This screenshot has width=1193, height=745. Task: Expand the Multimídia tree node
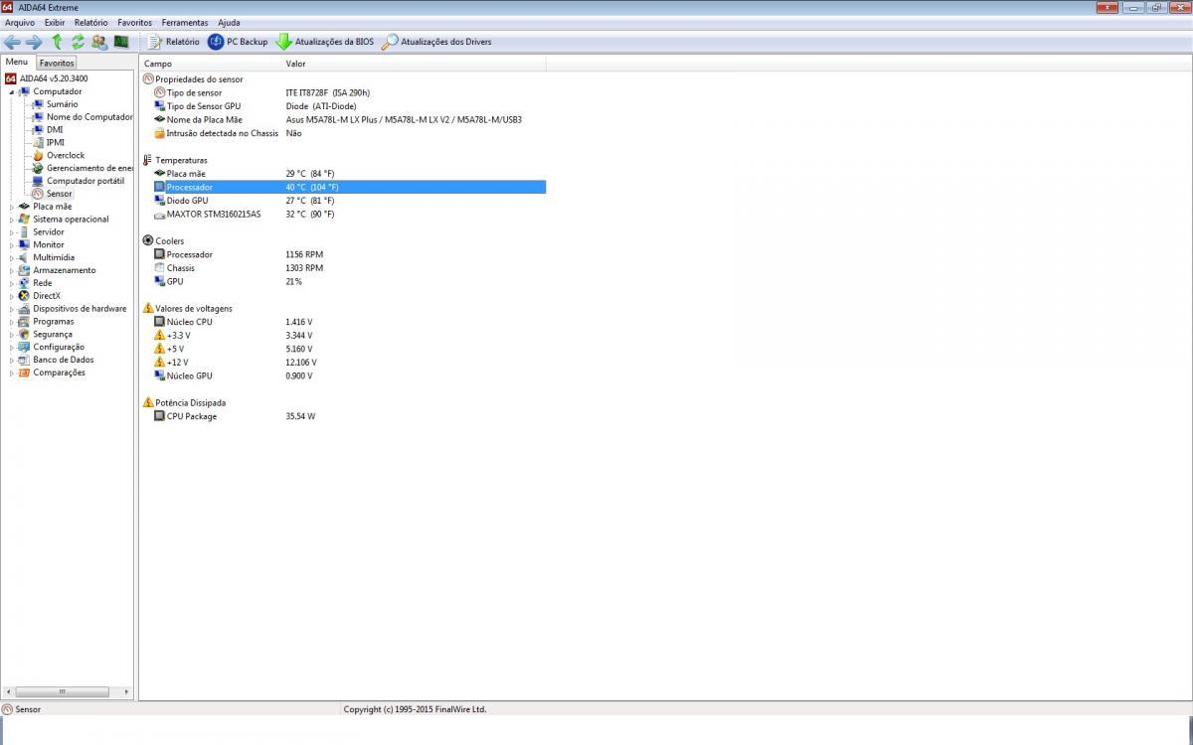click(12, 257)
